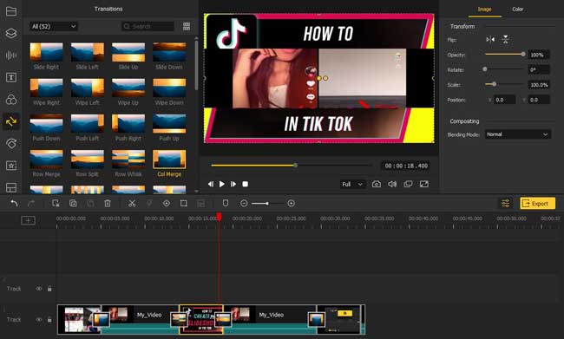Step to the previous frame

(211, 184)
